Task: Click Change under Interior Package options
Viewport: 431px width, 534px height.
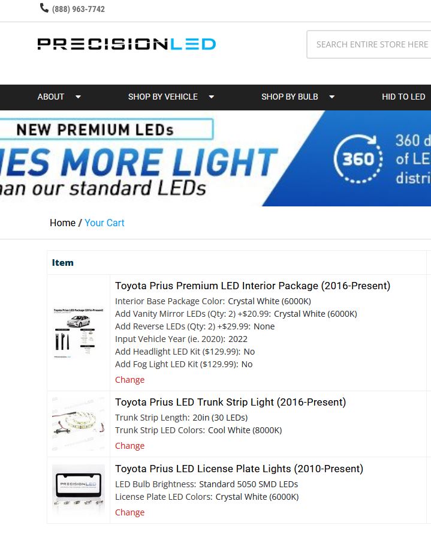Action: pos(129,380)
